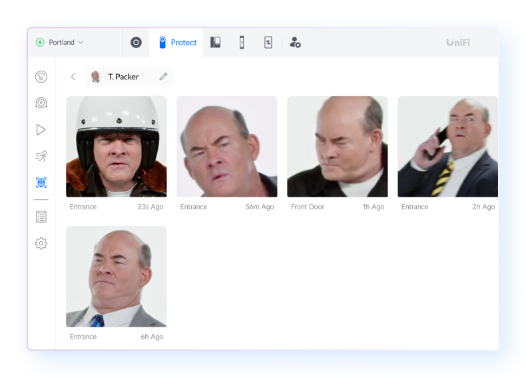
Task: Open the UniFi Connect application icon
Action: tap(268, 43)
